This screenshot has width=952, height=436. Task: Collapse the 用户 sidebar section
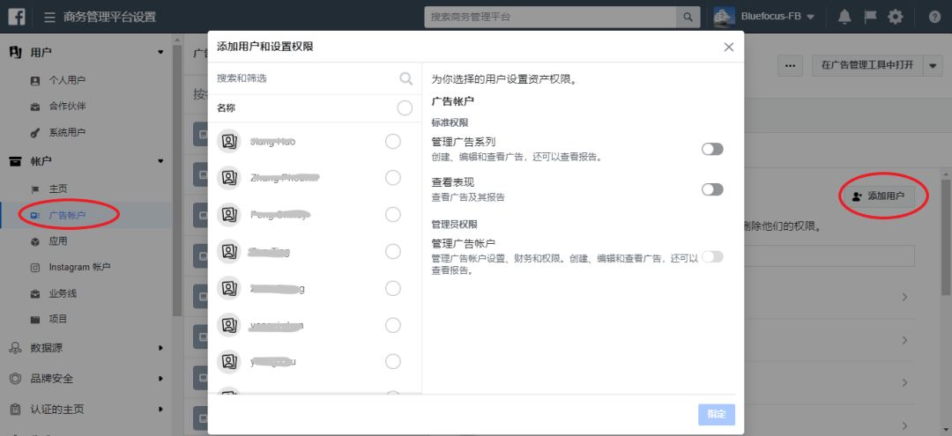[x=160, y=53]
